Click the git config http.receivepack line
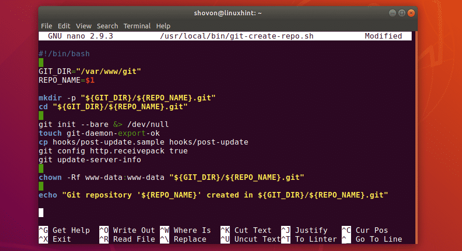Viewport: 462px width, 251px height. click(x=113, y=151)
